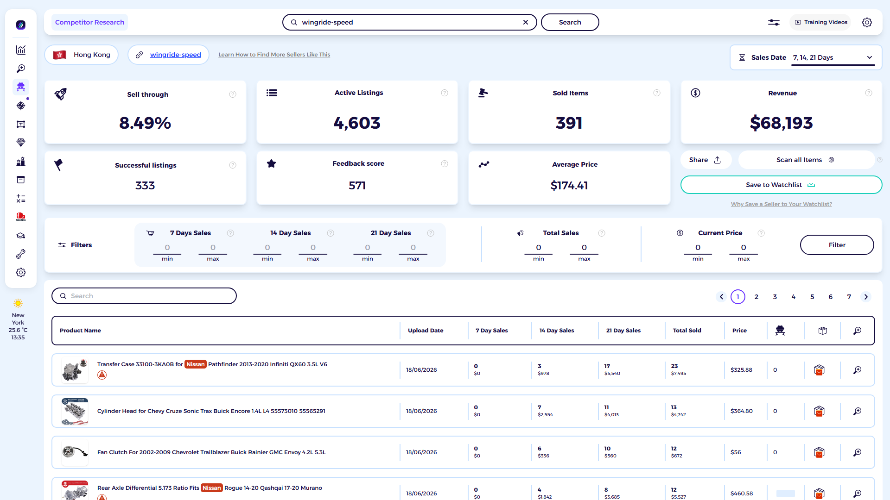The width and height of the screenshot is (890, 500).
Task: Open Training Videos
Action: pyautogui.click(x=821, y=22)
